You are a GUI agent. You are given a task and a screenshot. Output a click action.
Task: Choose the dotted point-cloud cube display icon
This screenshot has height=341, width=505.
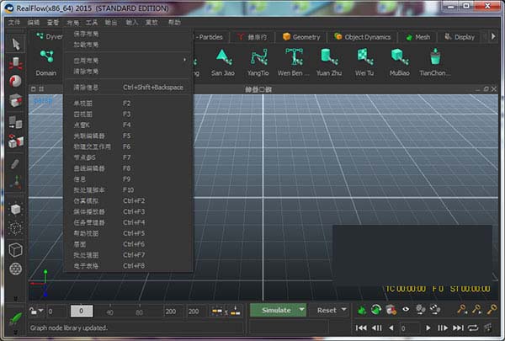15,228
